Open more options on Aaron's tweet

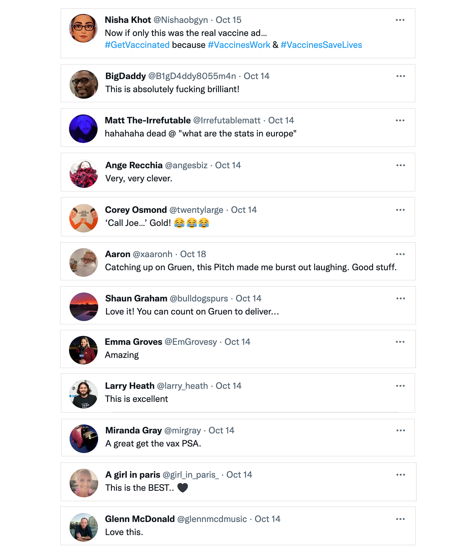[x=400, y=254]
